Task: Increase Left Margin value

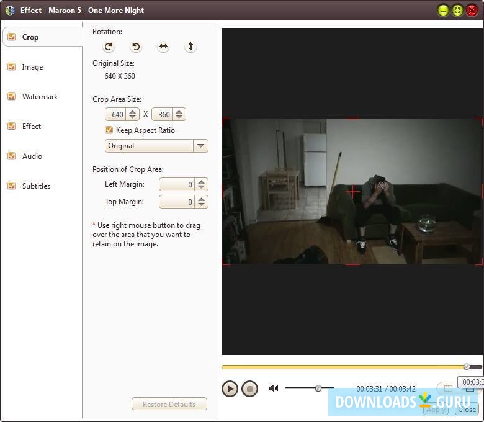Action: tap(201, 182)
